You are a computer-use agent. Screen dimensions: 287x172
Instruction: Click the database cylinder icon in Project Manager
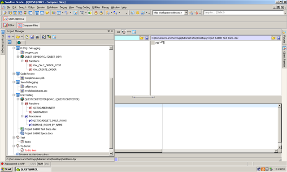tap(19, 43)
